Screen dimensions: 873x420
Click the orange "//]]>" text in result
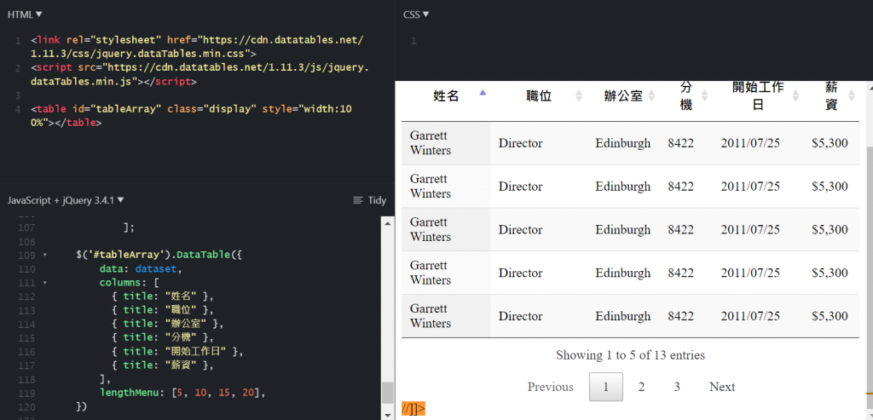(413, 410)
